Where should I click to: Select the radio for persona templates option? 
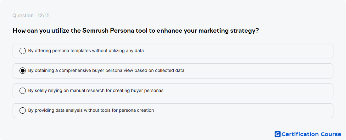pos(23,51)
